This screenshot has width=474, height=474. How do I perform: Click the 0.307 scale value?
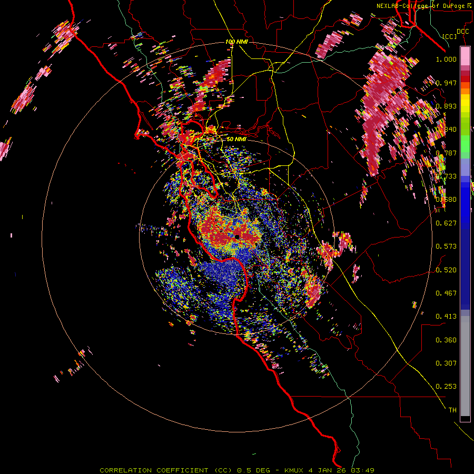pyautogui.click(x=446, y=363)
